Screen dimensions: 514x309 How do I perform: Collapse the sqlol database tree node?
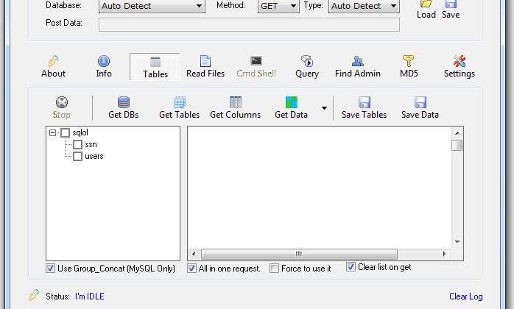pos(52,132)
